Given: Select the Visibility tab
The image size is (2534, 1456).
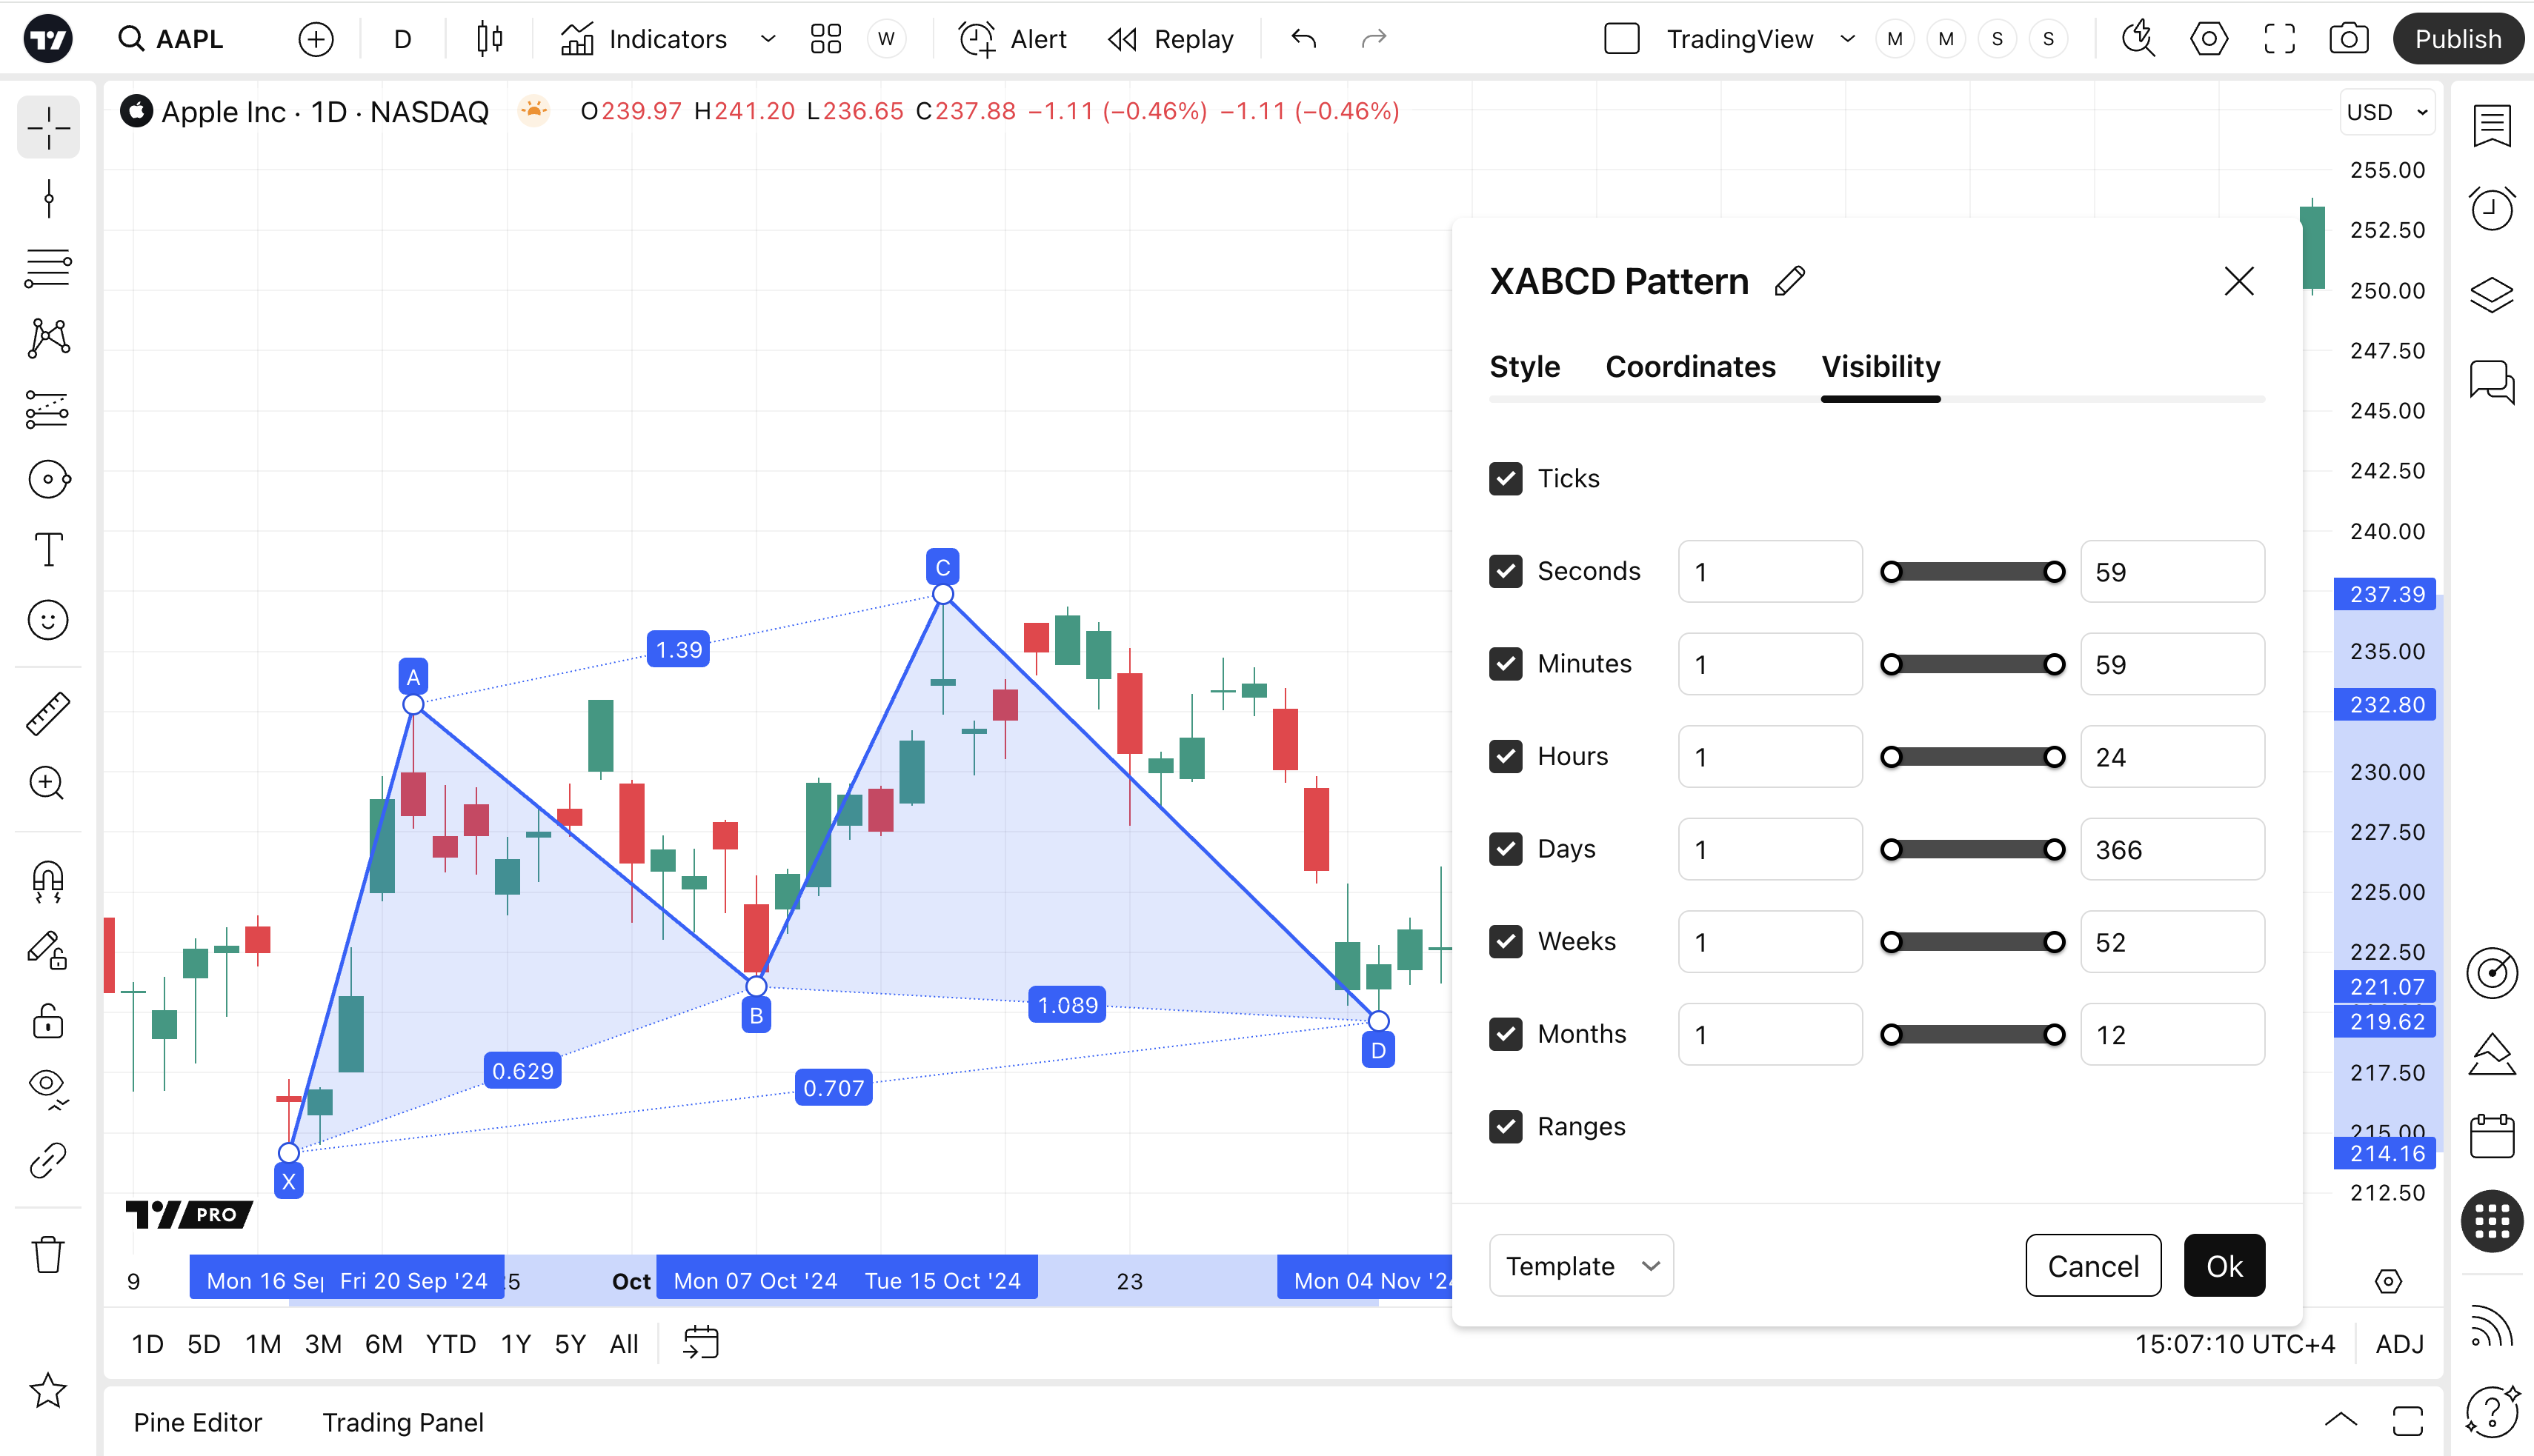Looking at the screenshot, I should (1880, 367).
